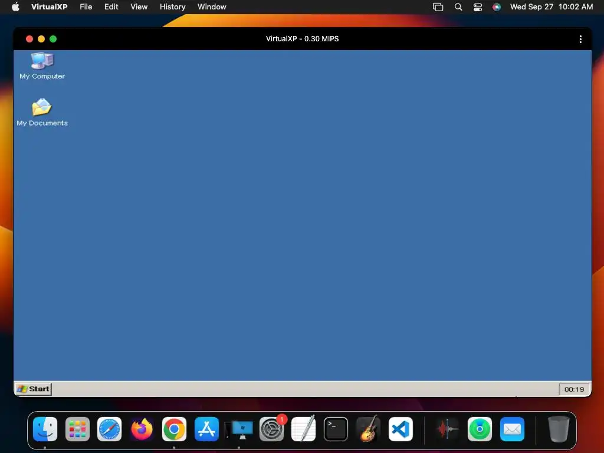This screenshot has width=604, height=453.
Task: Open the VirtualXP application menu
Action: pyautogui.click(x=50, y=6)
